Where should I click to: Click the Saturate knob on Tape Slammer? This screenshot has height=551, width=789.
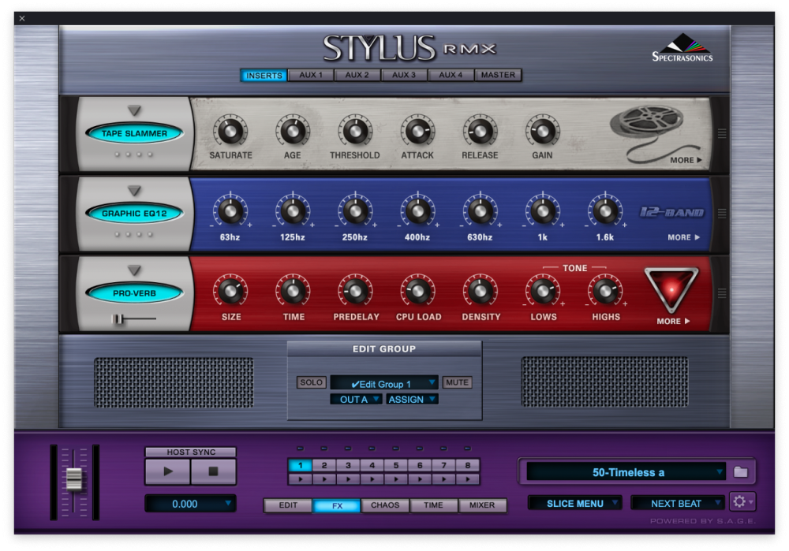(x=230, y=131)
